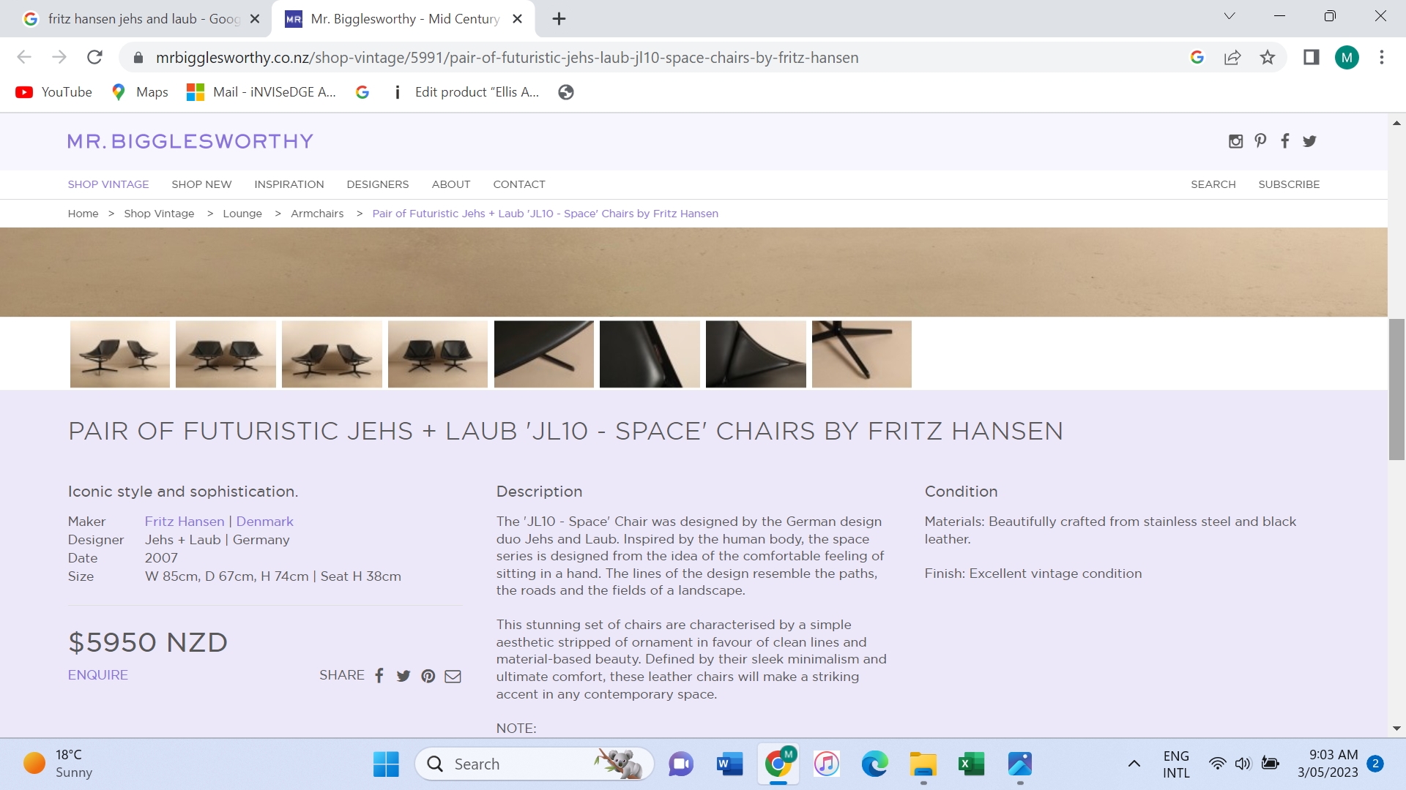Open Excel from the Windows taskbar
The image size is (1406, 790).
(x=971, y=764)
